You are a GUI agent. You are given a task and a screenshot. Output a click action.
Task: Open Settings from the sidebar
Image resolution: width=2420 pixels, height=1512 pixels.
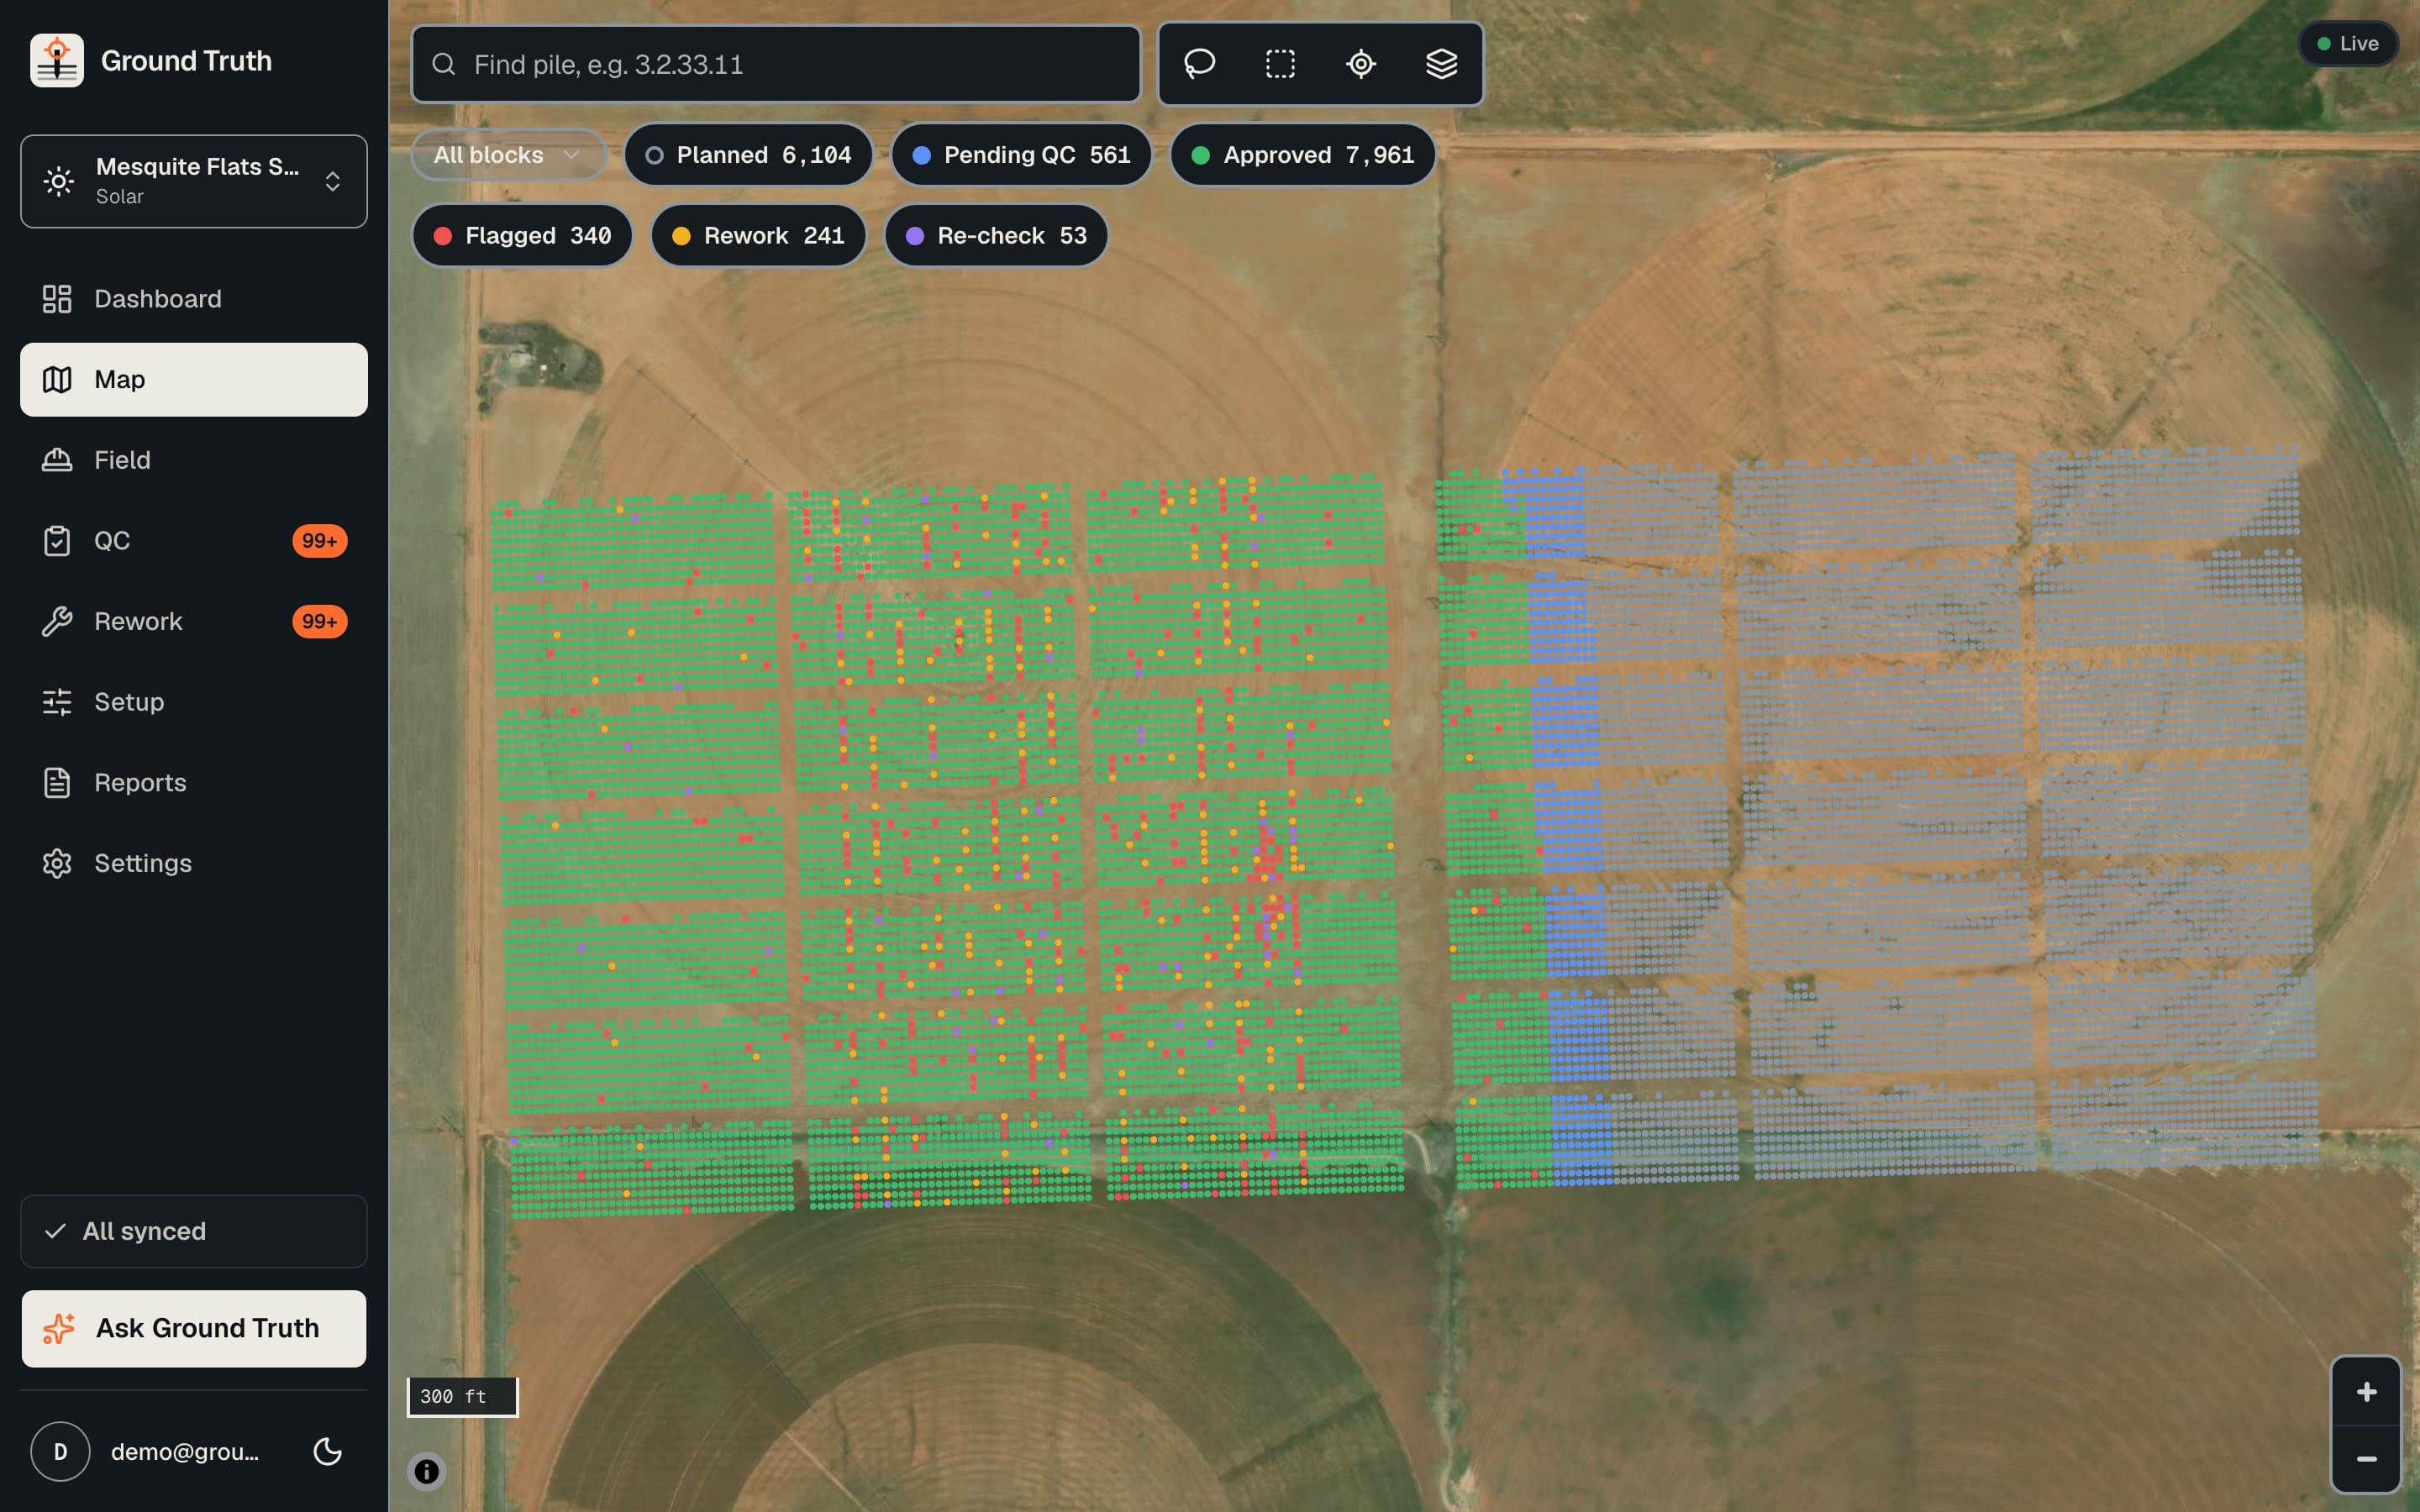(194, 863)
